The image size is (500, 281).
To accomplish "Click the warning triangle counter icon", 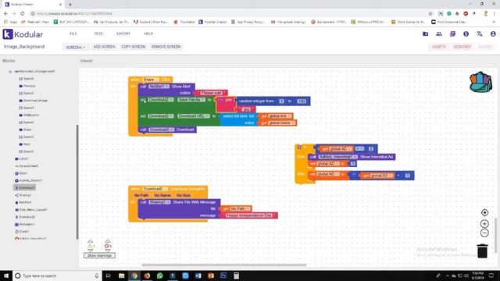I will [91, 246].
